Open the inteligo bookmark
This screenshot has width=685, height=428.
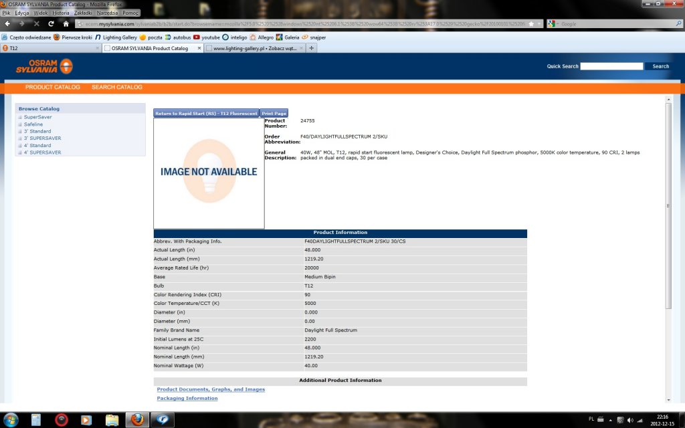(x=235, y=37)
